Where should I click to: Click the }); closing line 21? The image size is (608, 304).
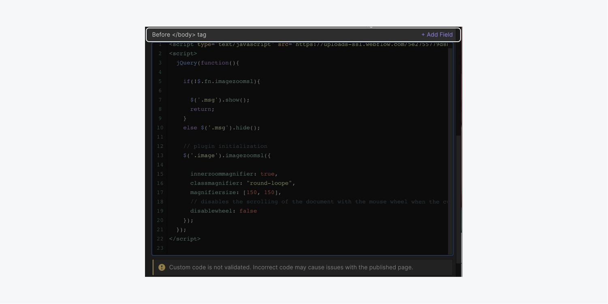[181, 230]
